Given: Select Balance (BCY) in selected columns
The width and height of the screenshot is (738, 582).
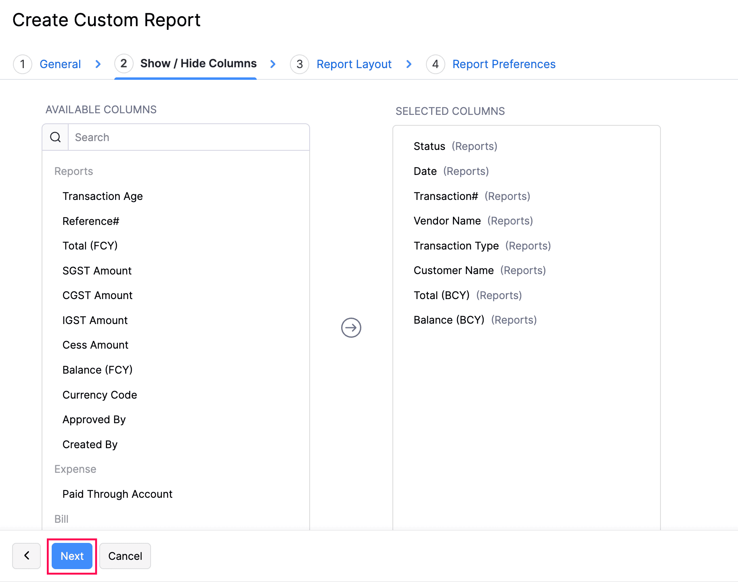Looking at the screenshot, I should [x=449, y=320].
